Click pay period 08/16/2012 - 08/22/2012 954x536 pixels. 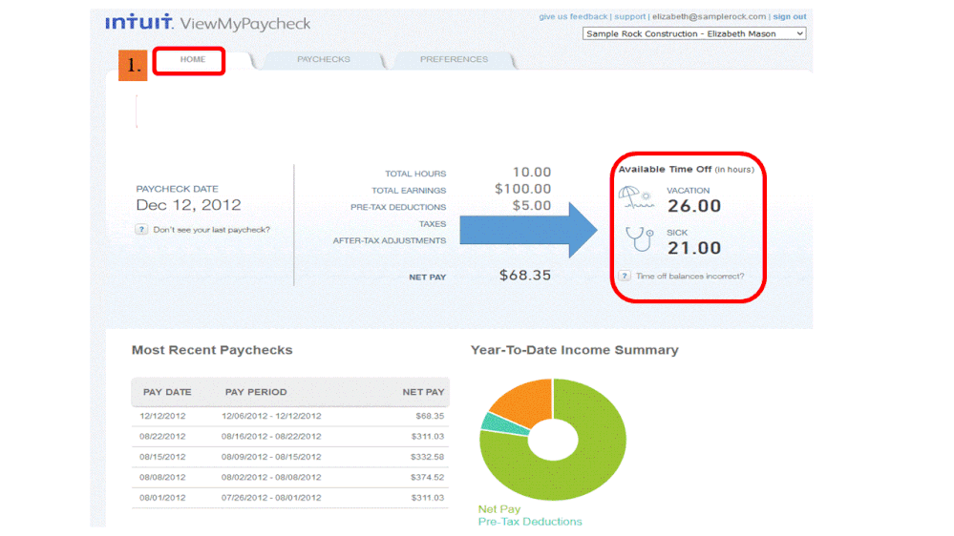[x=271, y=437]
